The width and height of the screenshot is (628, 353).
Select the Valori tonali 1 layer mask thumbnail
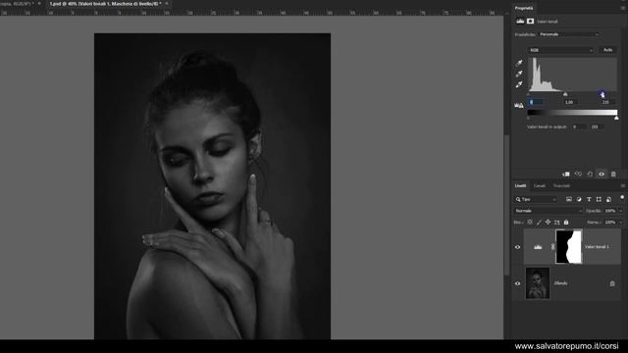click(x=569, y=247)
